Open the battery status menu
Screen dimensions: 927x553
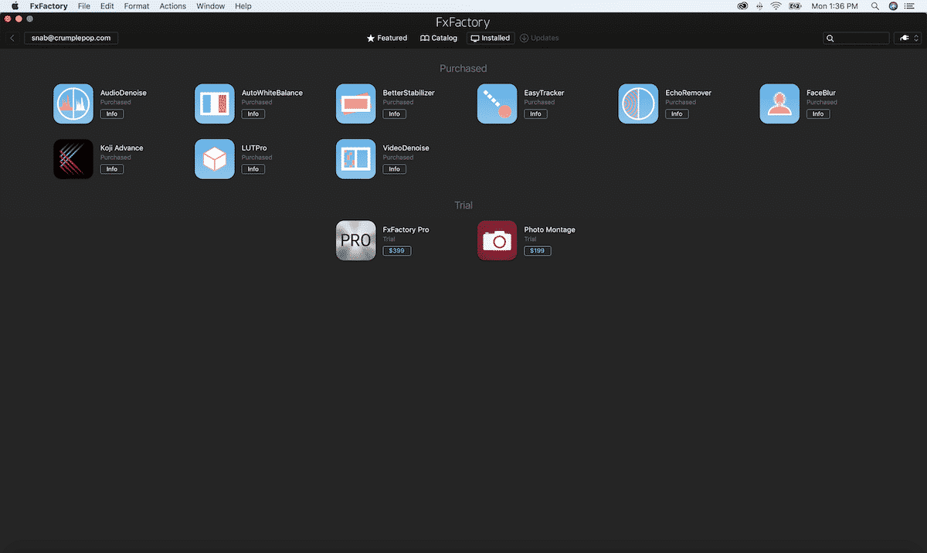pos(794,6)
